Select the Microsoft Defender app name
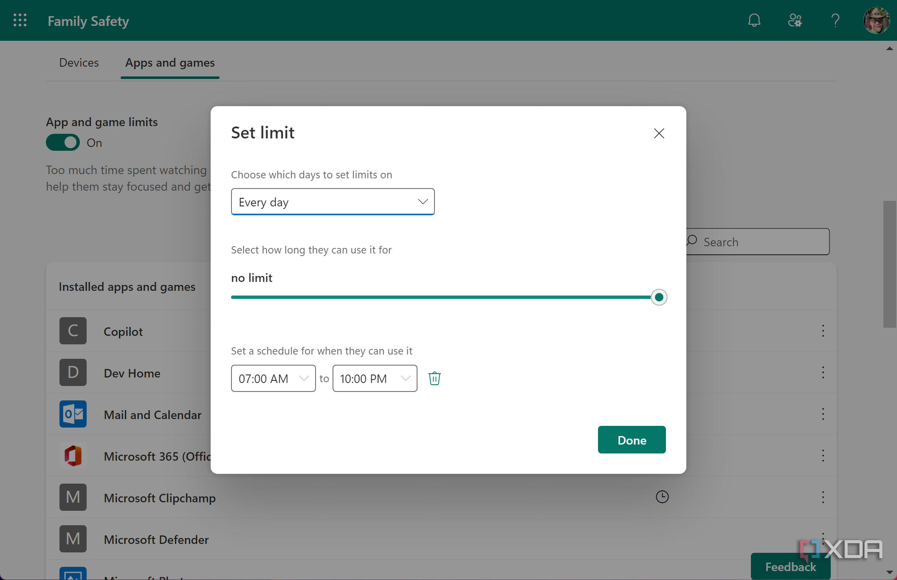897x580 pixels. point(156,540)
